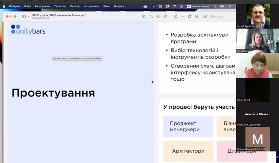Click the Проектування slide heading

[53, 93]
